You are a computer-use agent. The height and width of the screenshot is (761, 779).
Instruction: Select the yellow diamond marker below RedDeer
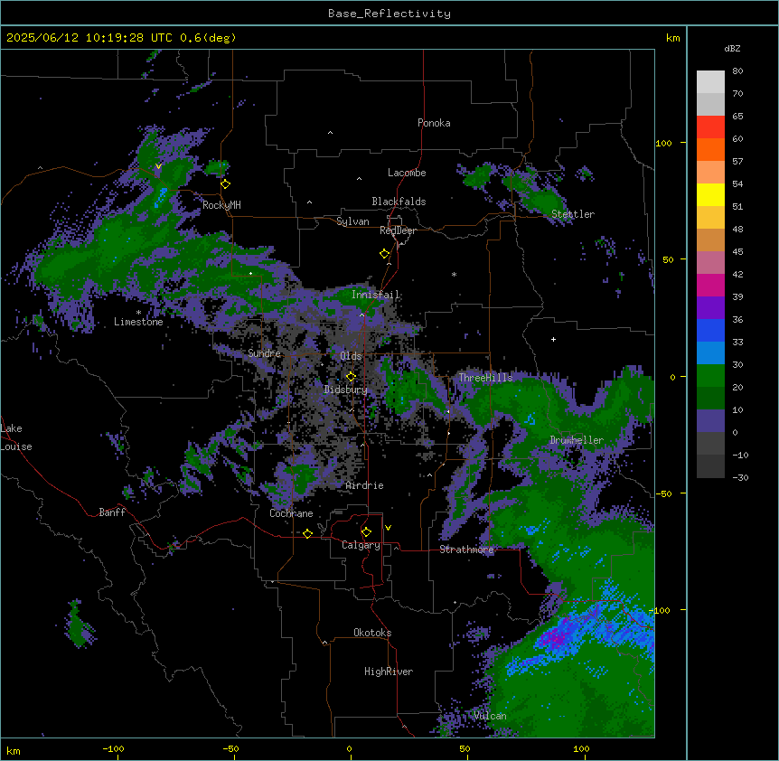pos(385,254)
